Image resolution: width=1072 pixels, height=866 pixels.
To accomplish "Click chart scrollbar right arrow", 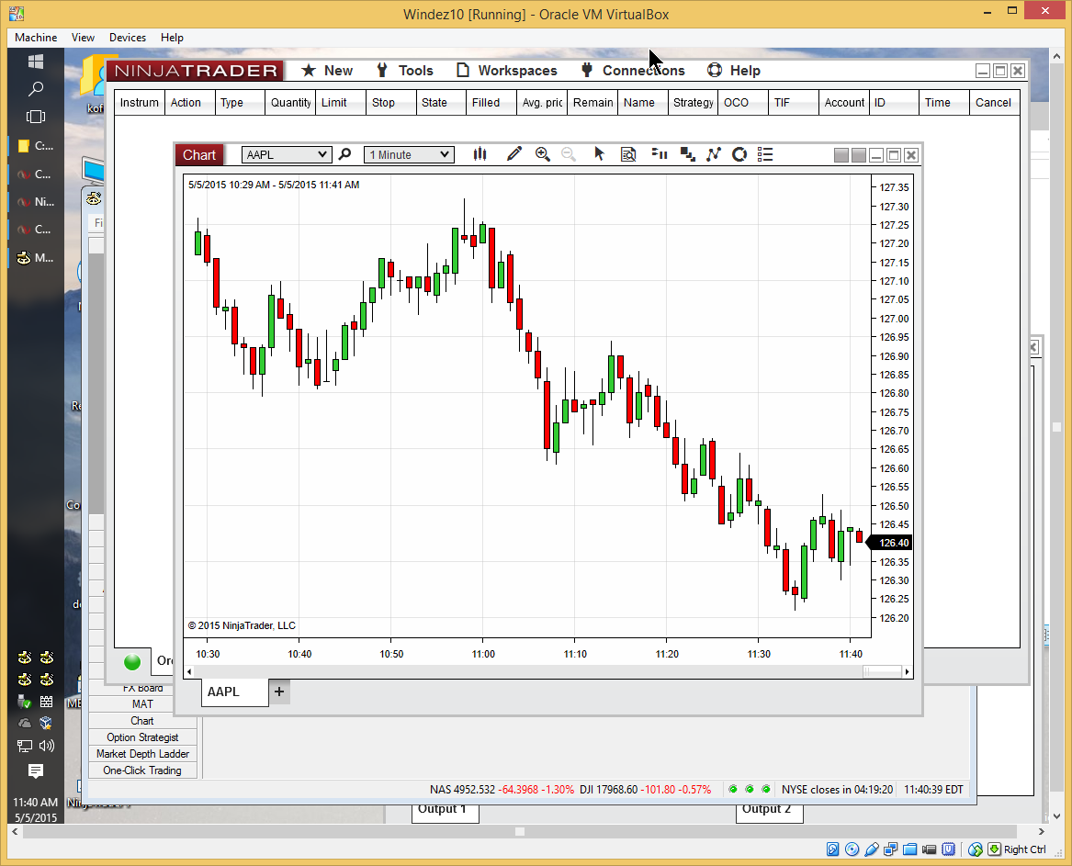I will point(908,672).
